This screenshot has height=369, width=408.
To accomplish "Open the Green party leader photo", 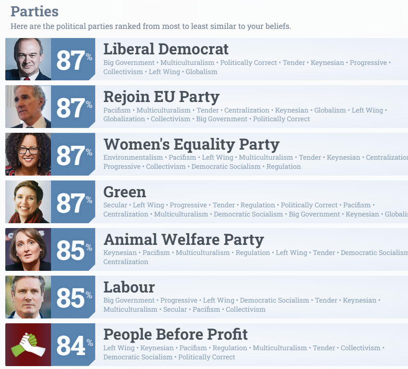I will (28, 202).
